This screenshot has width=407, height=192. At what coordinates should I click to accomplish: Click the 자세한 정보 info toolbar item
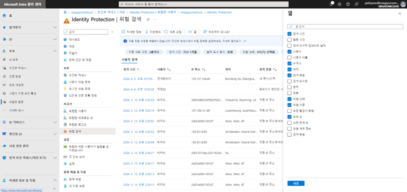131,32
